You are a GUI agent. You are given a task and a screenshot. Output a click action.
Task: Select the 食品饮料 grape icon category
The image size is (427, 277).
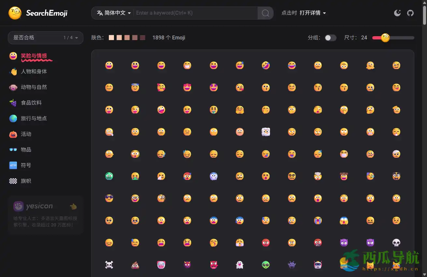(x=32, y=103)
